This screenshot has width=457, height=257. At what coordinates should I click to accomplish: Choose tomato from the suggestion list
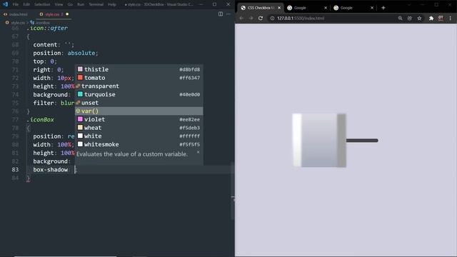click(139, 78)
